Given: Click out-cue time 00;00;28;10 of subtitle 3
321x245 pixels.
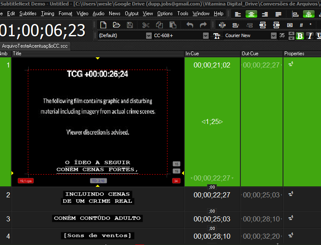Looking at the screenshot, I should coord(261,219).
